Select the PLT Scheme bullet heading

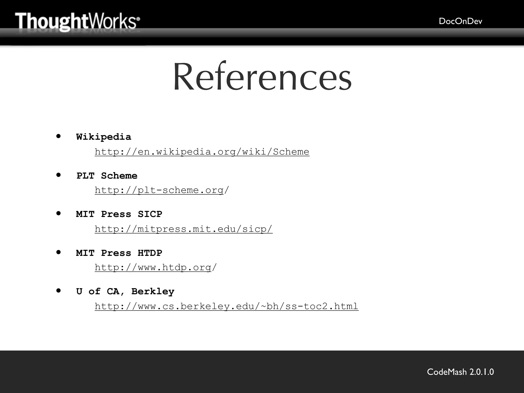pos(107,176)
